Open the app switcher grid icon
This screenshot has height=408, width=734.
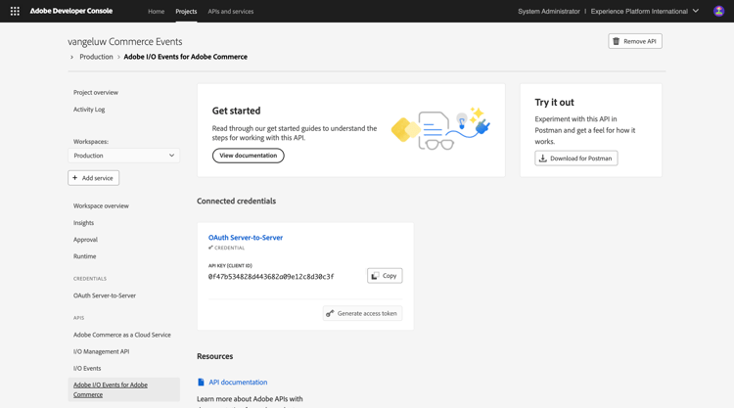(15, 11)
